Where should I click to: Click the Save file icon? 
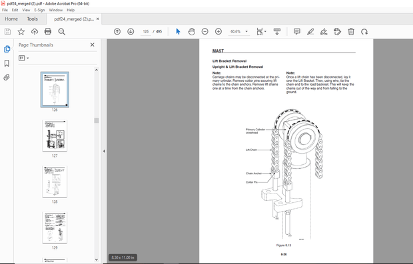click(x=7, y=32)
